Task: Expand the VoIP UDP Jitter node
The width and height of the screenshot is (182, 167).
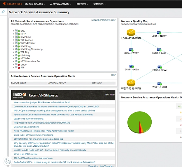Action: 13,43
